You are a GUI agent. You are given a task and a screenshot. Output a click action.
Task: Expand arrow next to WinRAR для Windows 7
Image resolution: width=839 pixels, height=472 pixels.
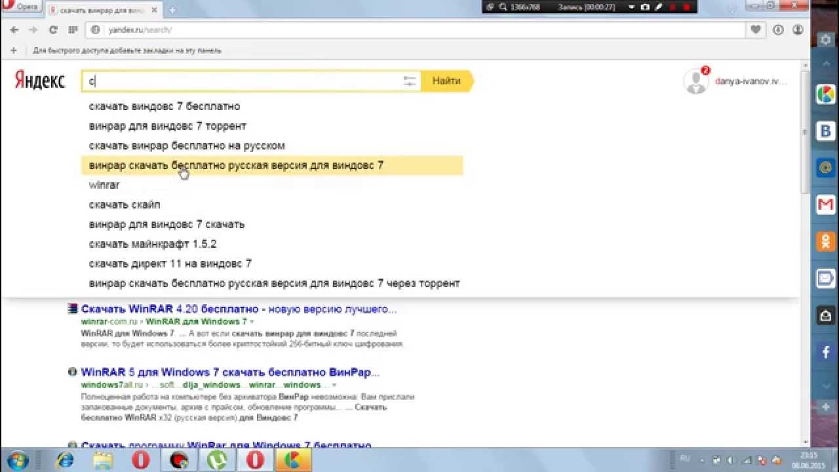click(x=252, y=322)
